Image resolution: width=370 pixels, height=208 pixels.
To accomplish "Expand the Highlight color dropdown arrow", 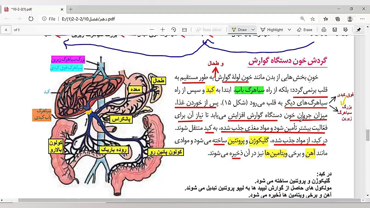I will (289, 30).
